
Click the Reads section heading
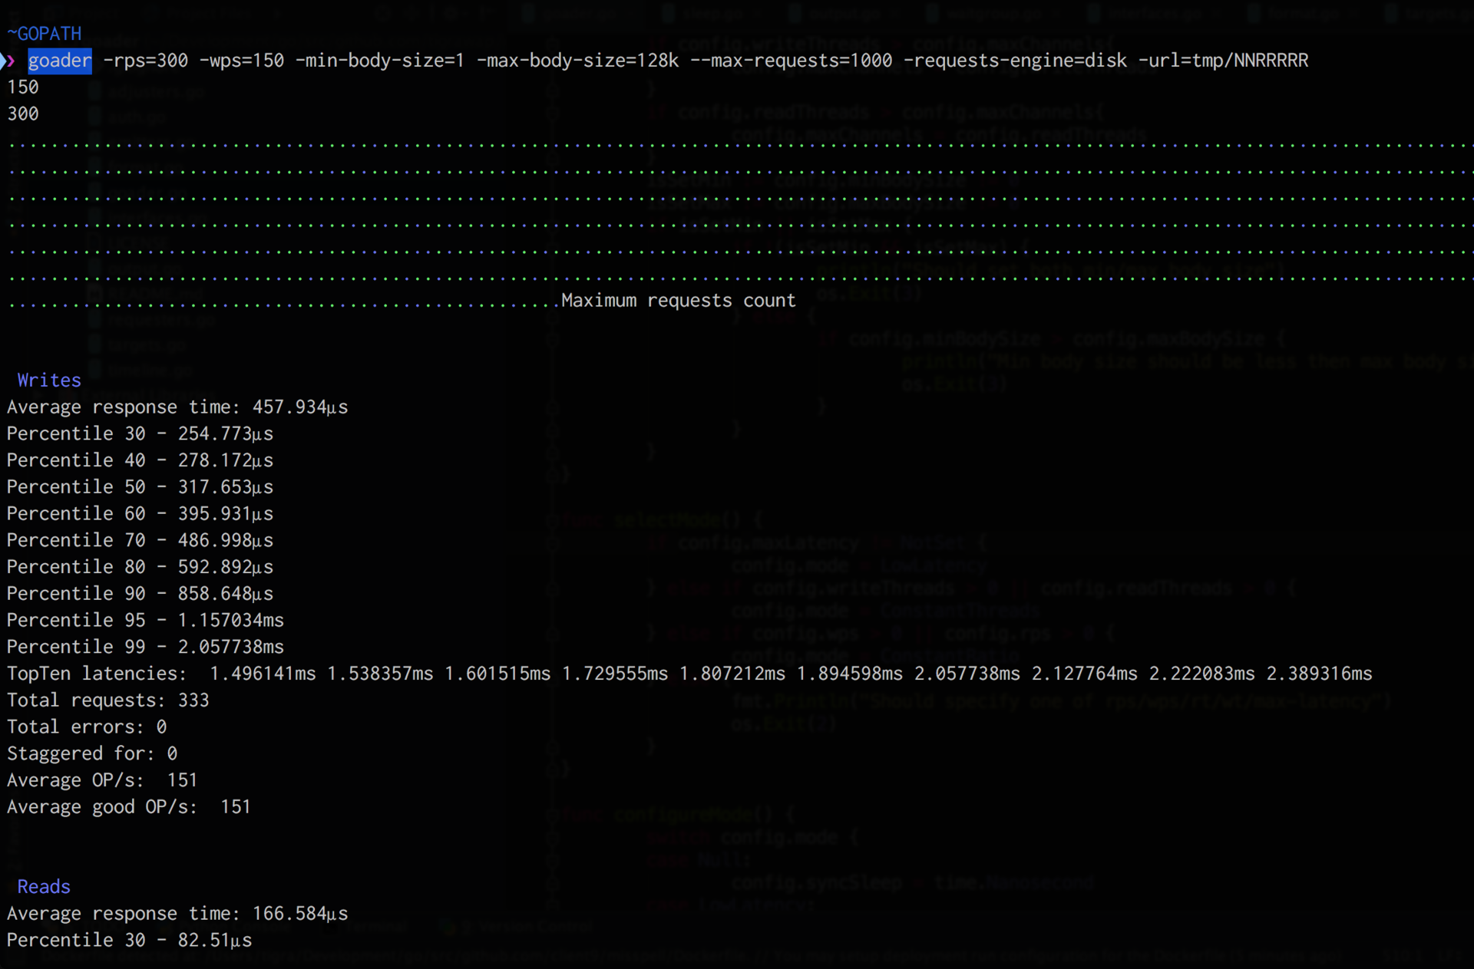(44, 887)
